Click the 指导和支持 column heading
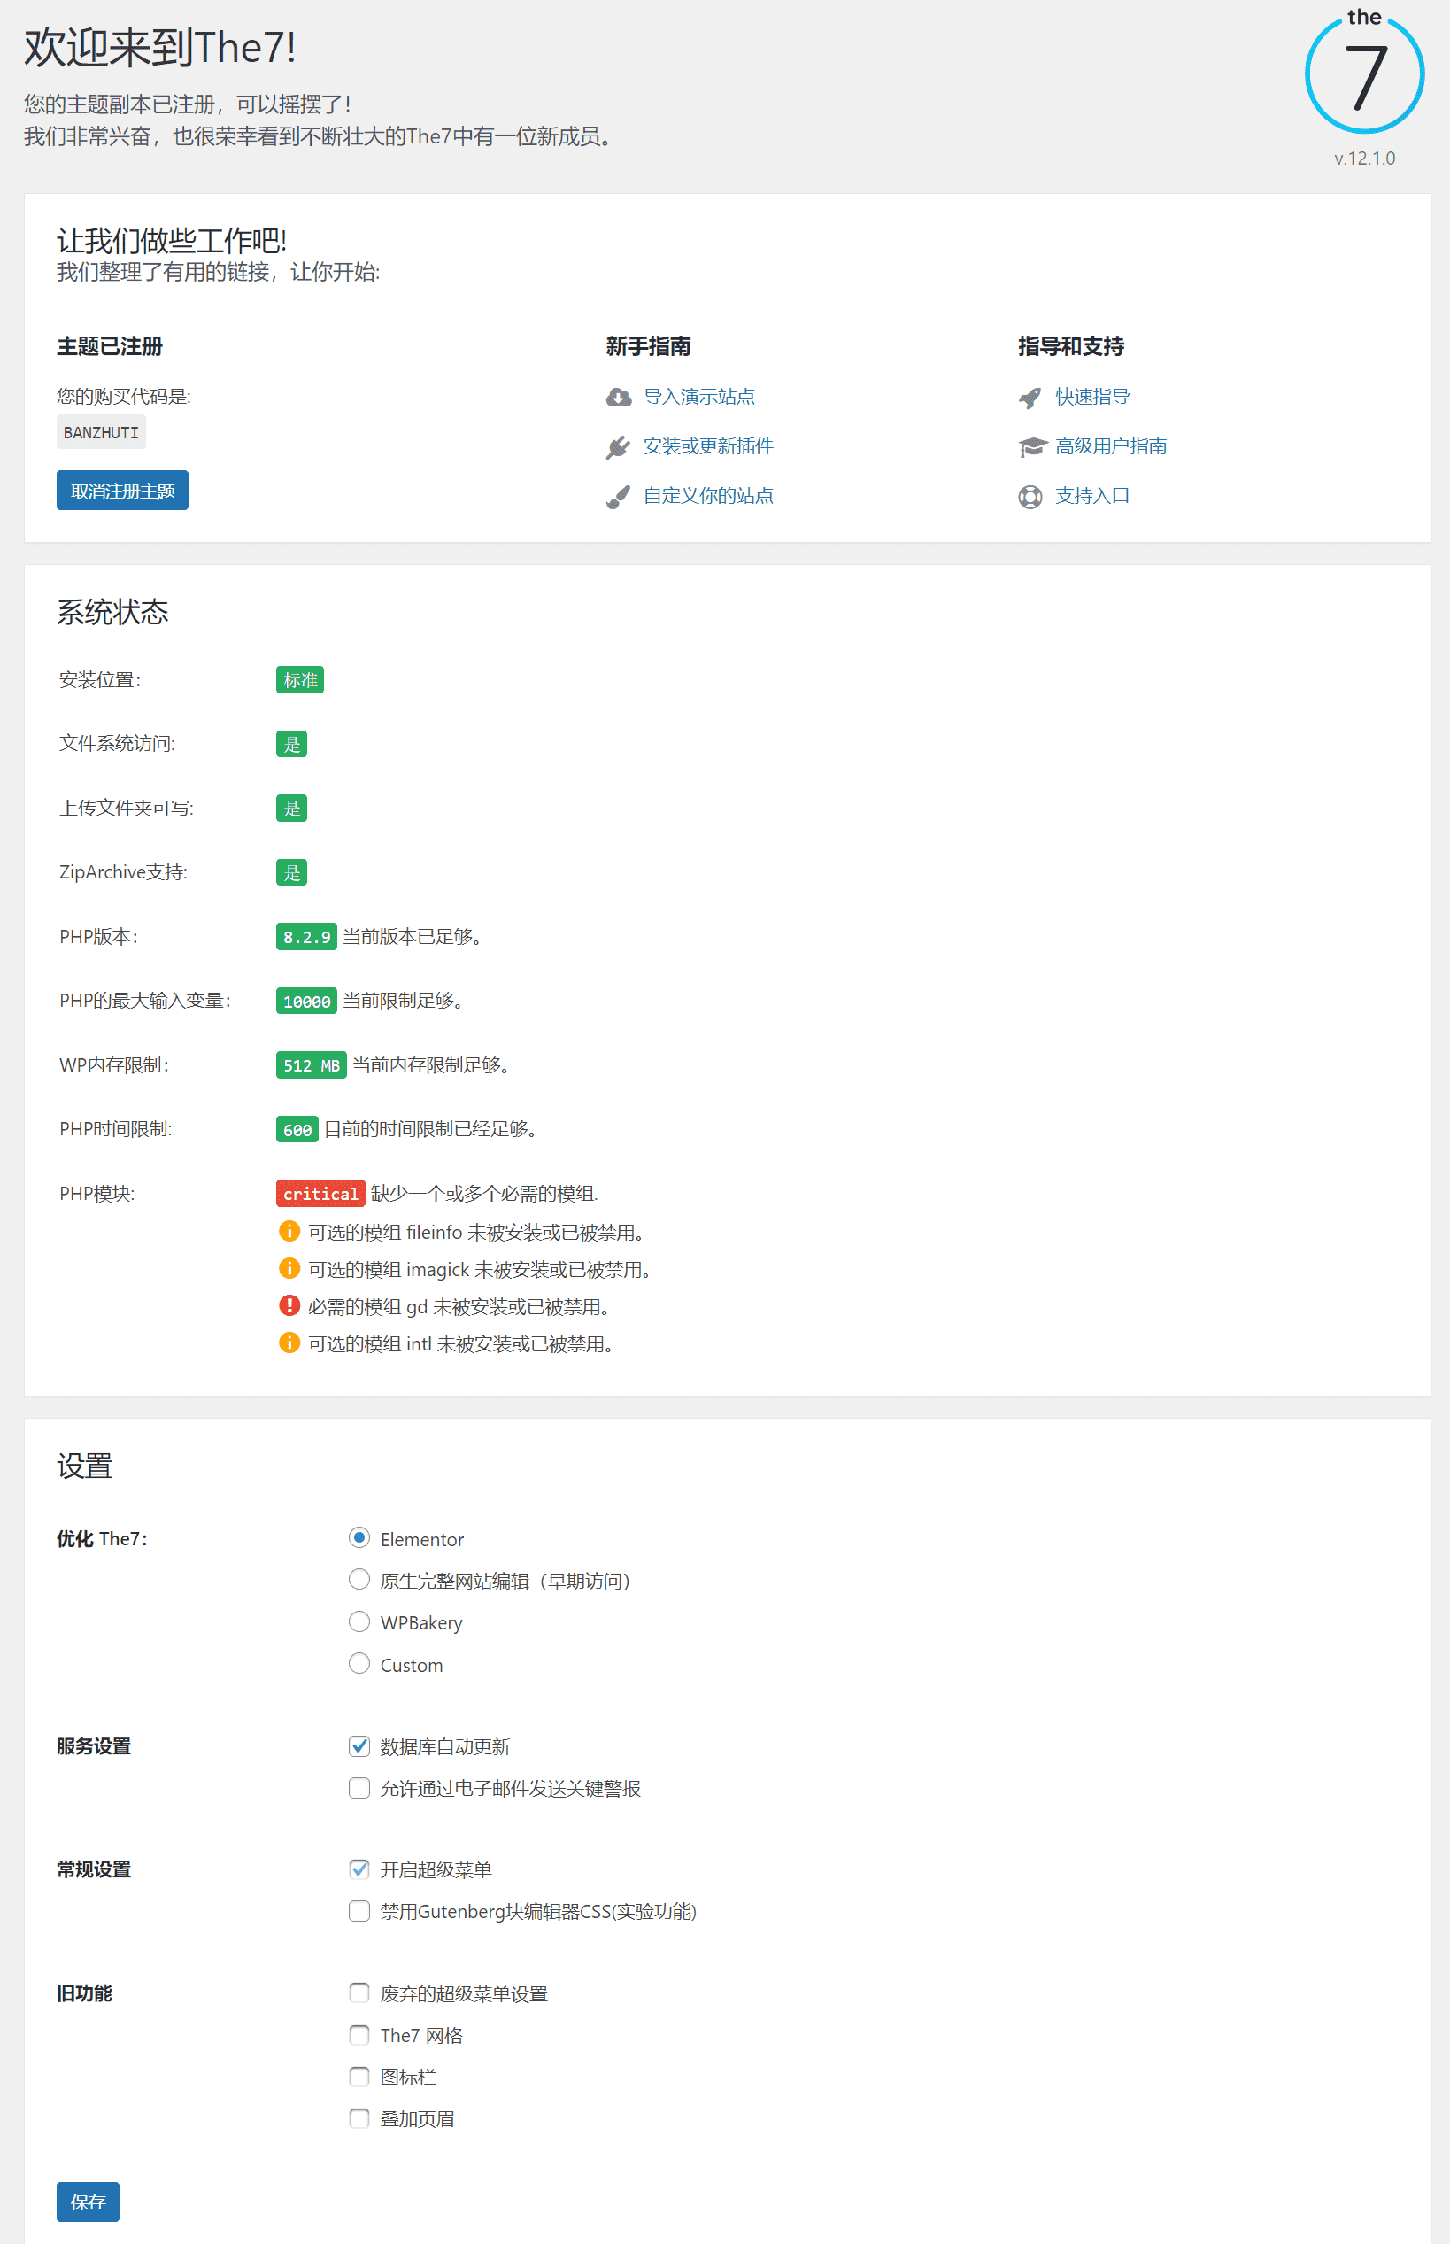Image resolution: width=1450 pixels, height=2244 pixels. [1070, 345]
